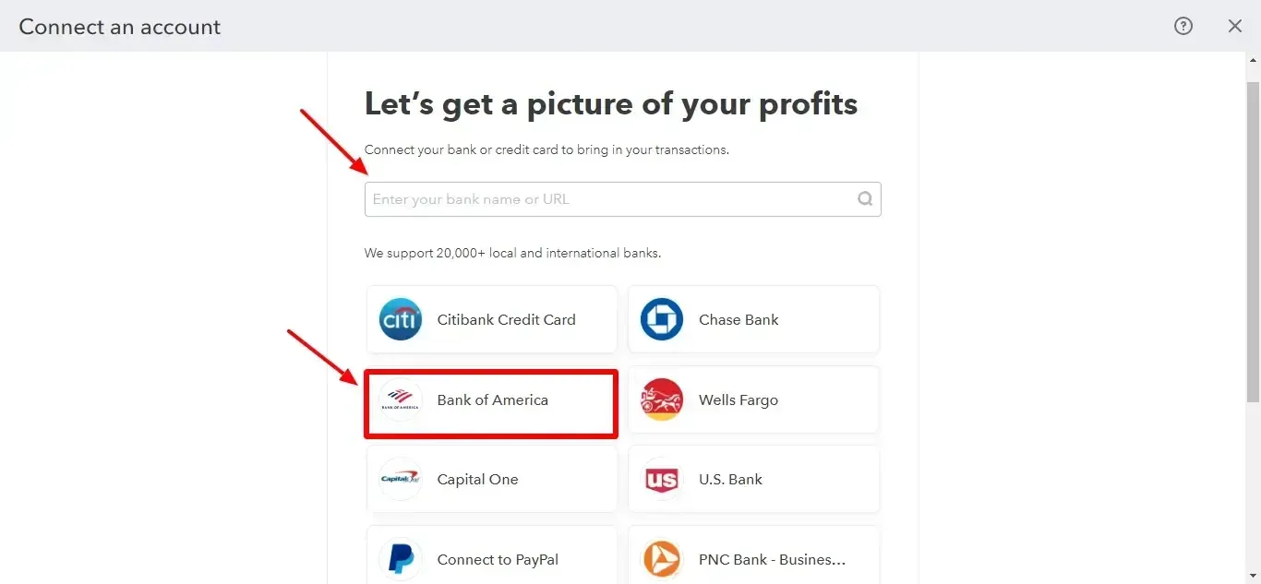Click the search magnifier icon
The width and height of the screenshot is (1261, 584).
pos(865,199)
